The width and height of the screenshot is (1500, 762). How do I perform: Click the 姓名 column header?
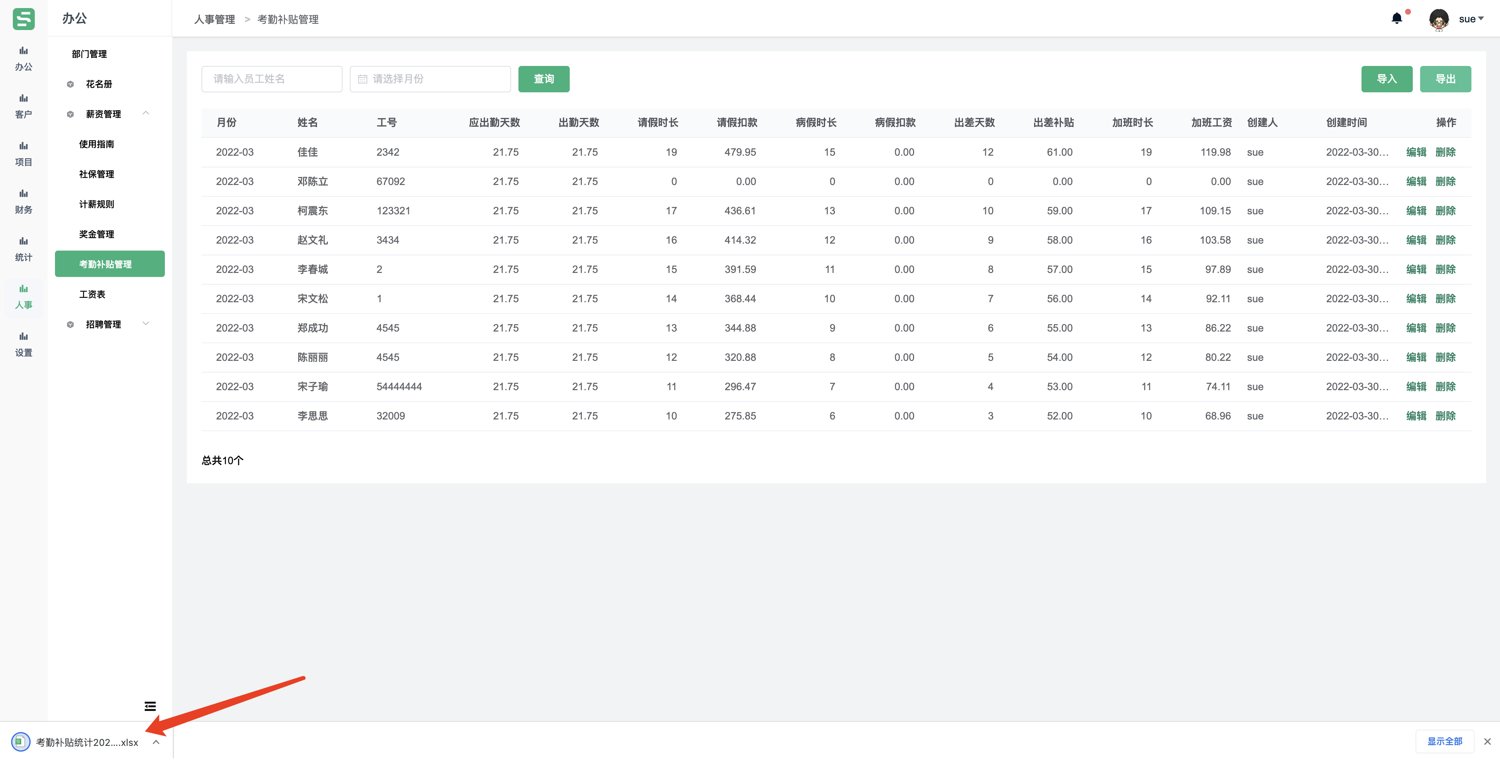[307, 123]
